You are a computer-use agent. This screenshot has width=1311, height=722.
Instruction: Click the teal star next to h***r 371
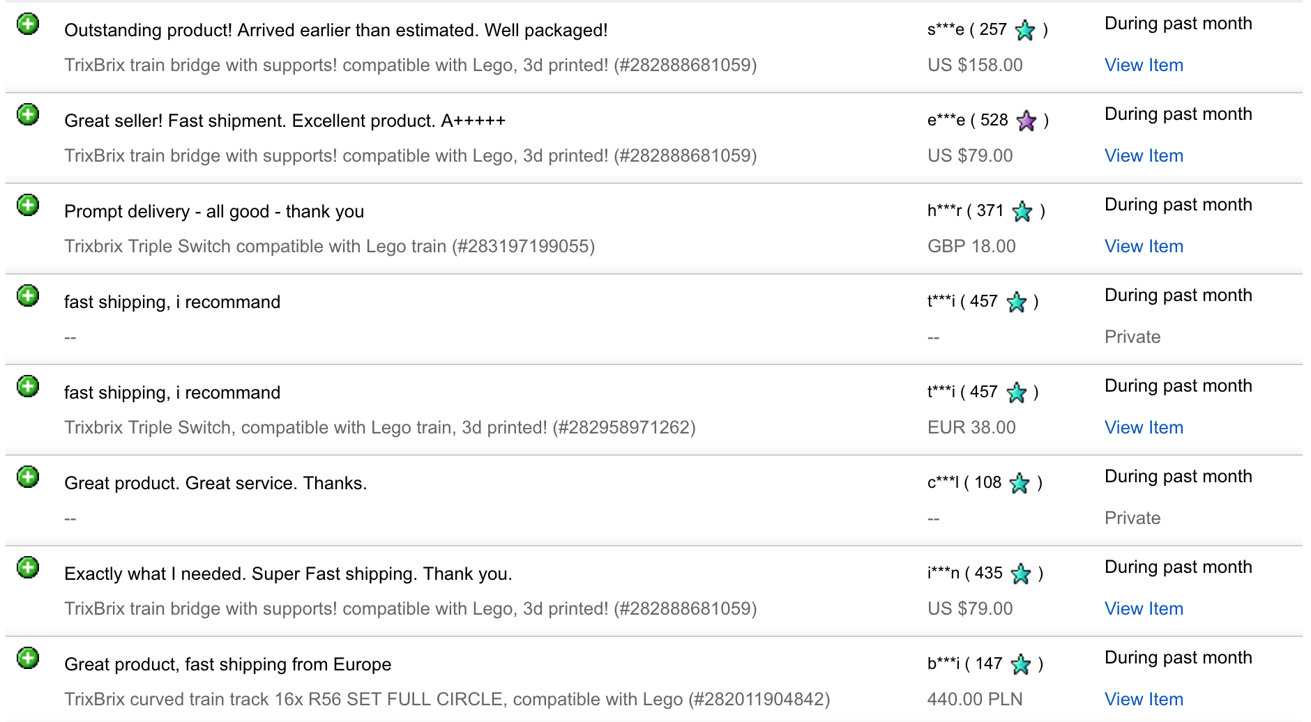pos(1022,211)
